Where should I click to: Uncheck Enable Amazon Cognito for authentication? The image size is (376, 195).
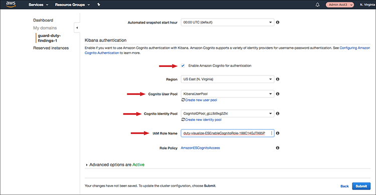183,65
